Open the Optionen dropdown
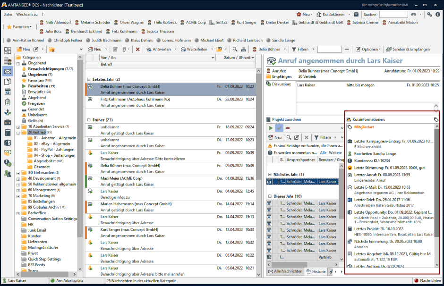444x286 pixels. pos(368,49)
